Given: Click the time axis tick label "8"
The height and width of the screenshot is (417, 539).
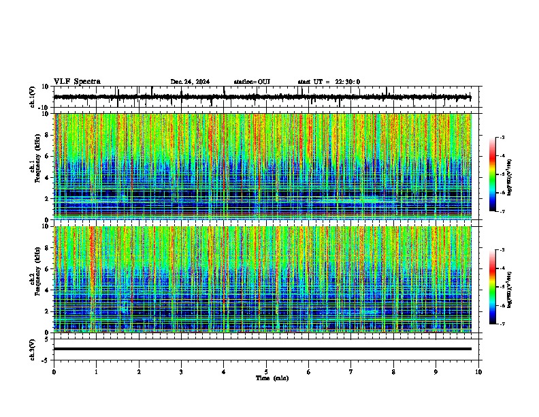Looking at the screenshot, I should (x=393, y=372).
